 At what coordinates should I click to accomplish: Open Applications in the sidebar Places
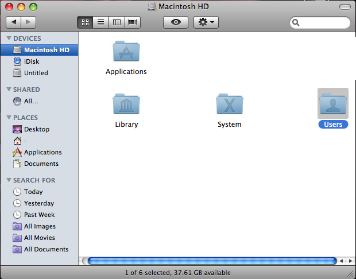click(x=39, y=152)
